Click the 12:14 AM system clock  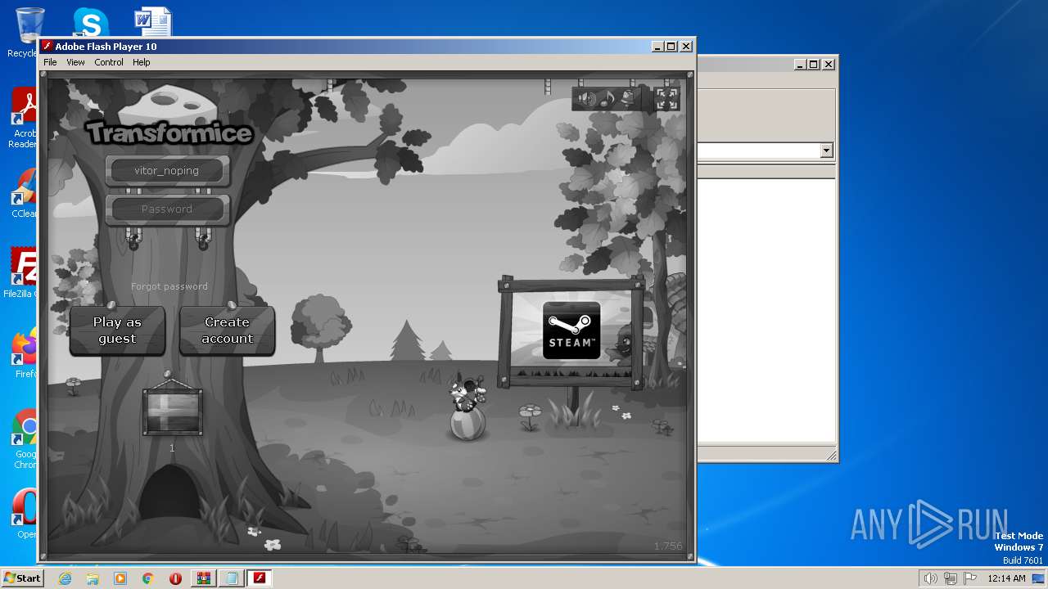pos(1006,578)
